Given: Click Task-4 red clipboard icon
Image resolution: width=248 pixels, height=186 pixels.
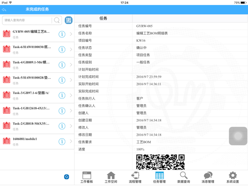Looking at the screenshot, I should coord(6,64).
